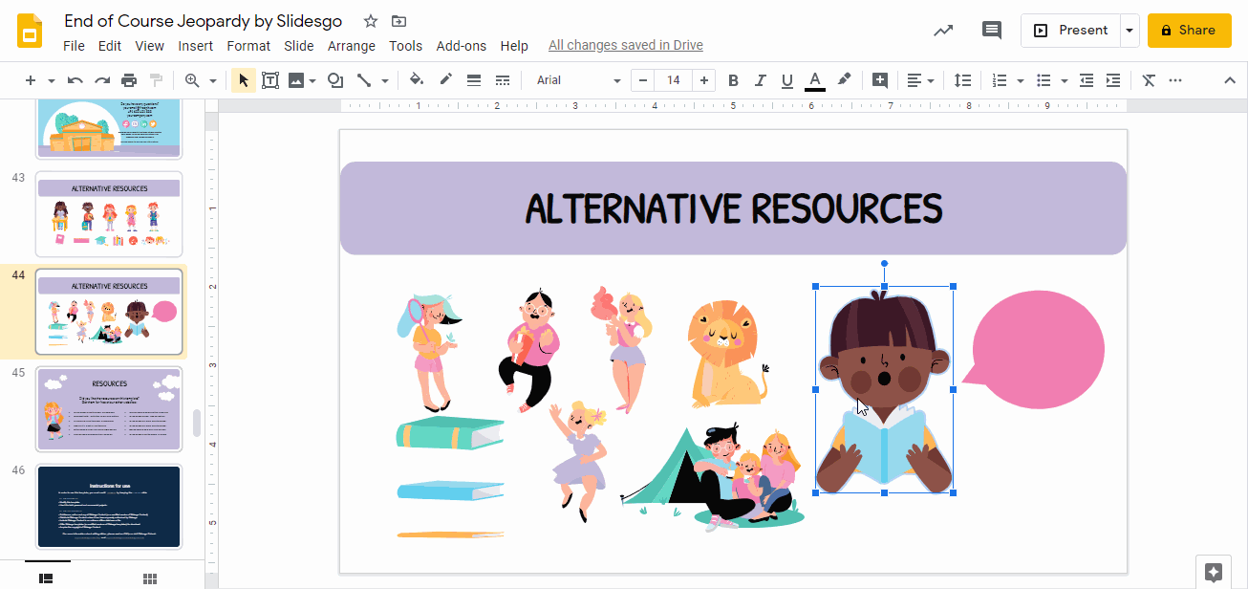Select slide 46 thumbnail in filmstrip
1248x589 pixels.
[108, 507]
